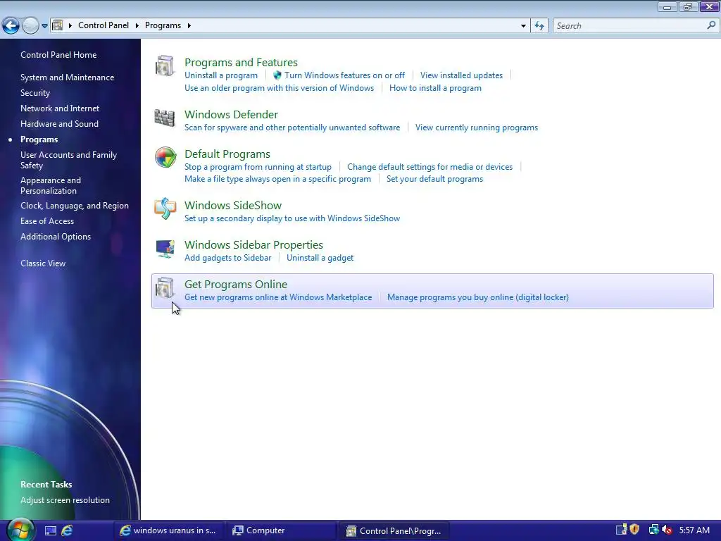The height and width of the screenshot is (541, 721).
Task: Open Change default settings for media or devices
Action: tap(430, 167)
